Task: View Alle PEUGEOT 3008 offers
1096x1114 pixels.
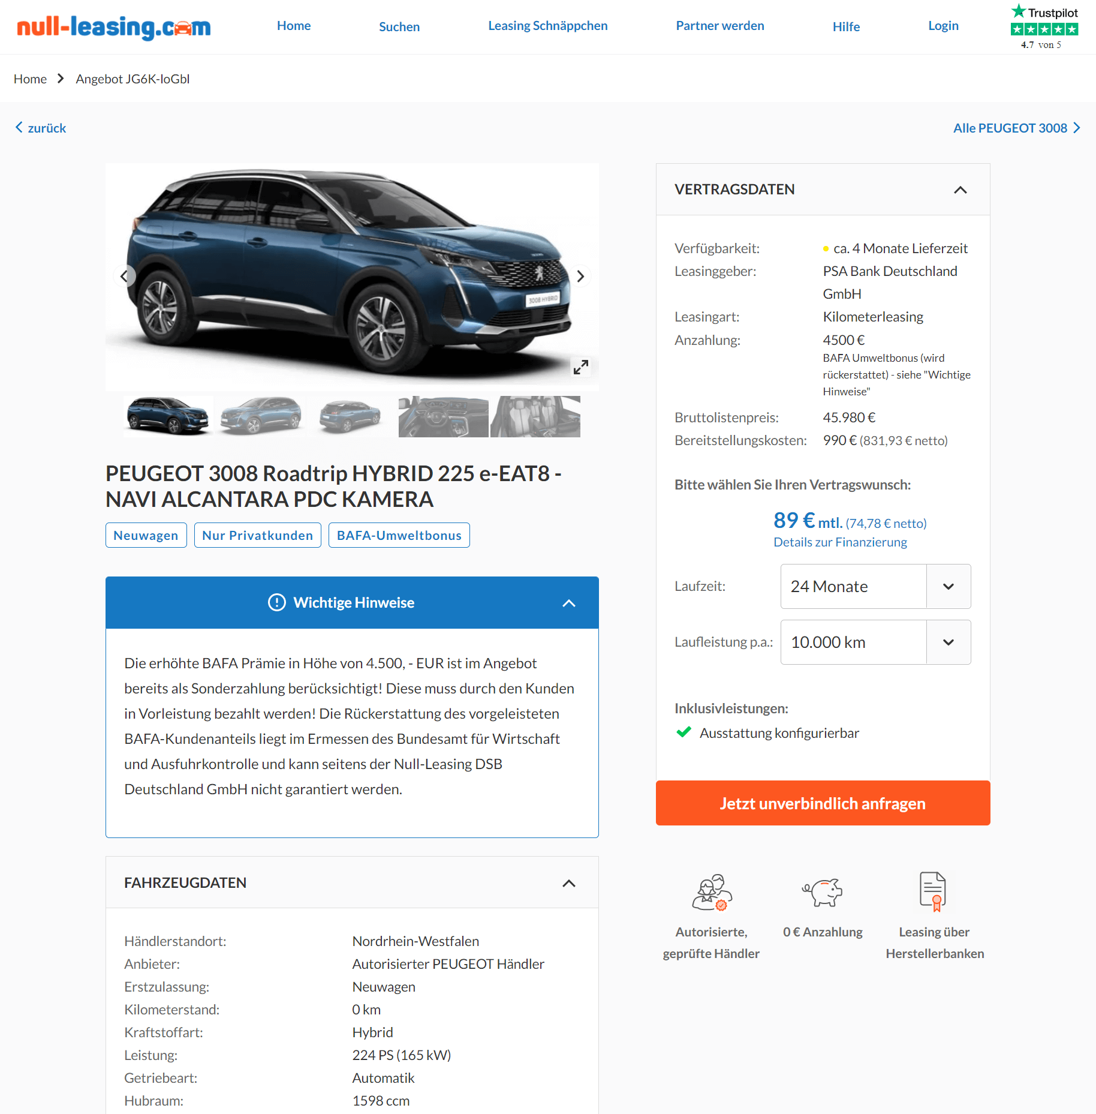Action: (1017, 128)
